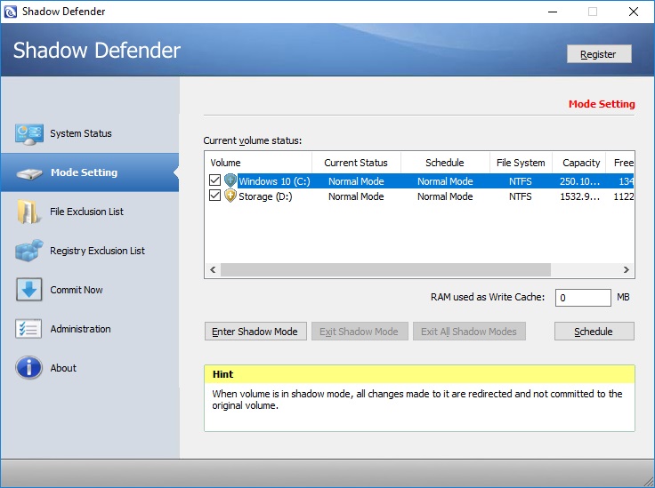Click the Registry Exclusion List cubes icon

(x=28, y=251)
